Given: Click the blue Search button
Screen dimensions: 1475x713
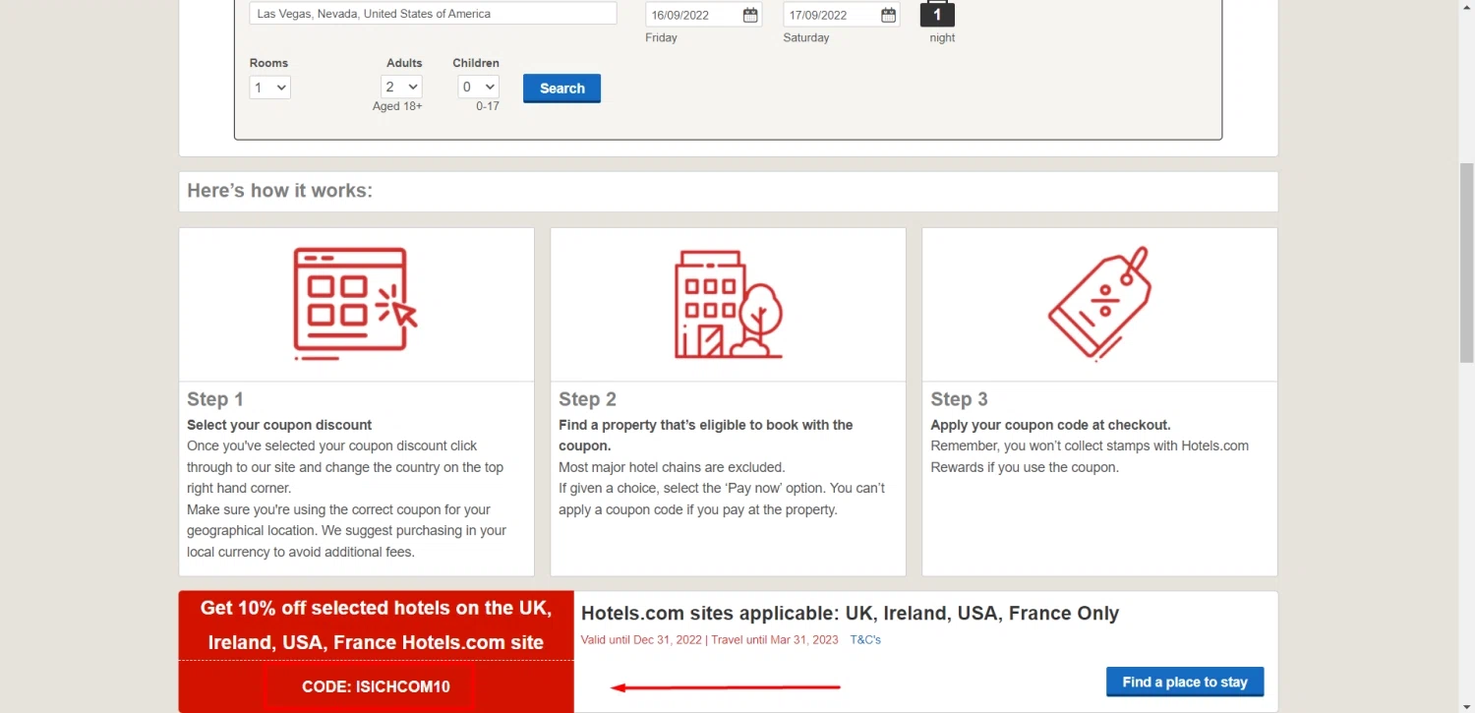Looking at the screenshot, I should pyautogui.click(x=561, y=89).
